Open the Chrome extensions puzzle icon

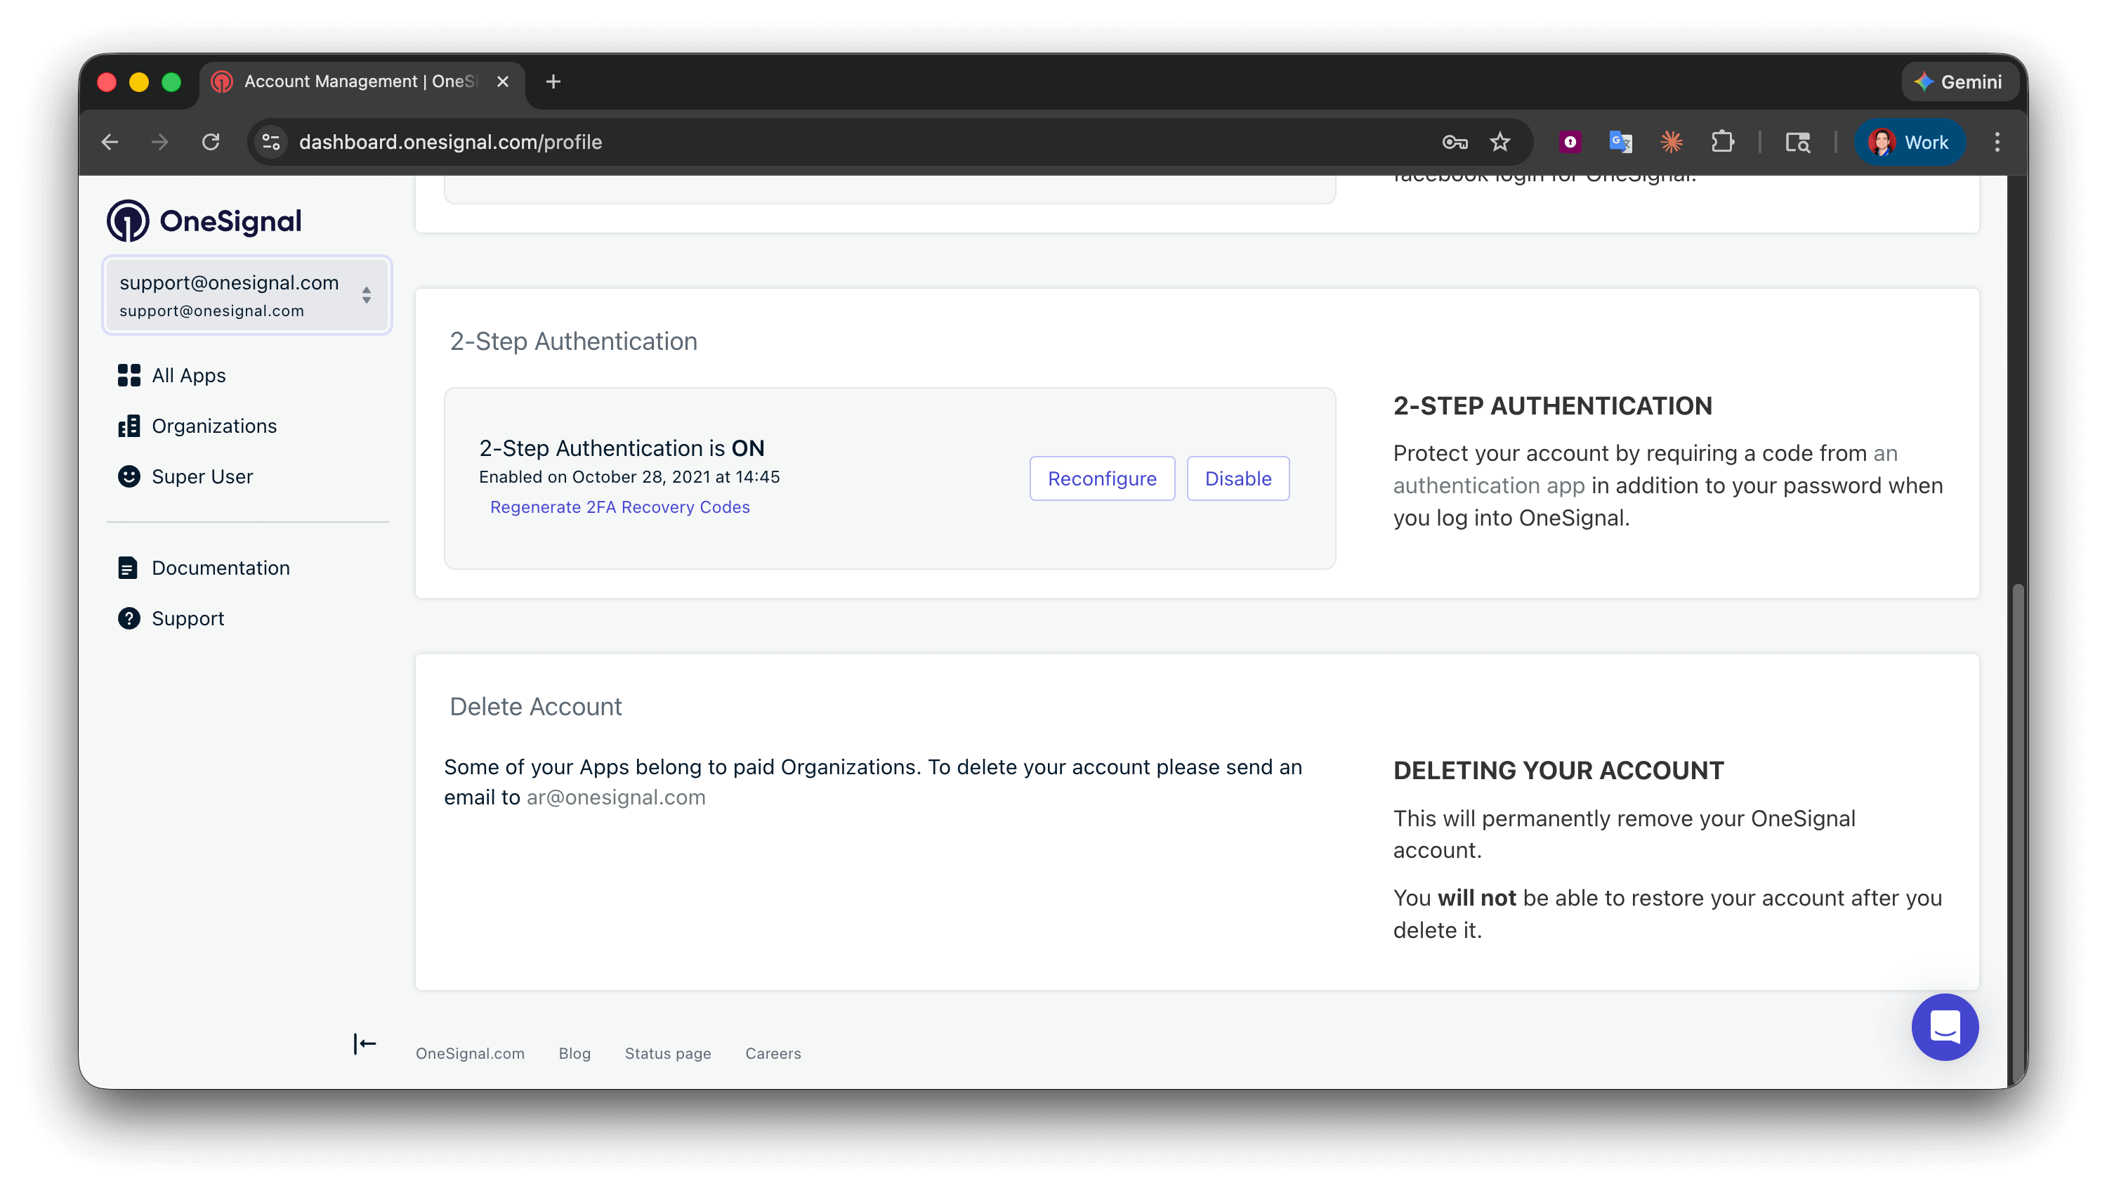pos(1722,142)
